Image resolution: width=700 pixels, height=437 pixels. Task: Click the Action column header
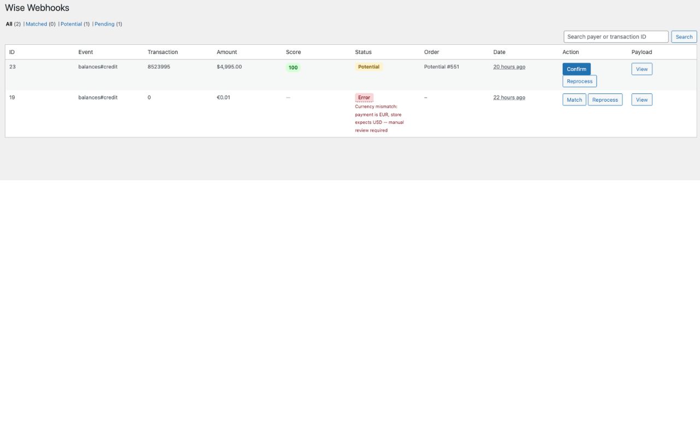tap(570, 52)
